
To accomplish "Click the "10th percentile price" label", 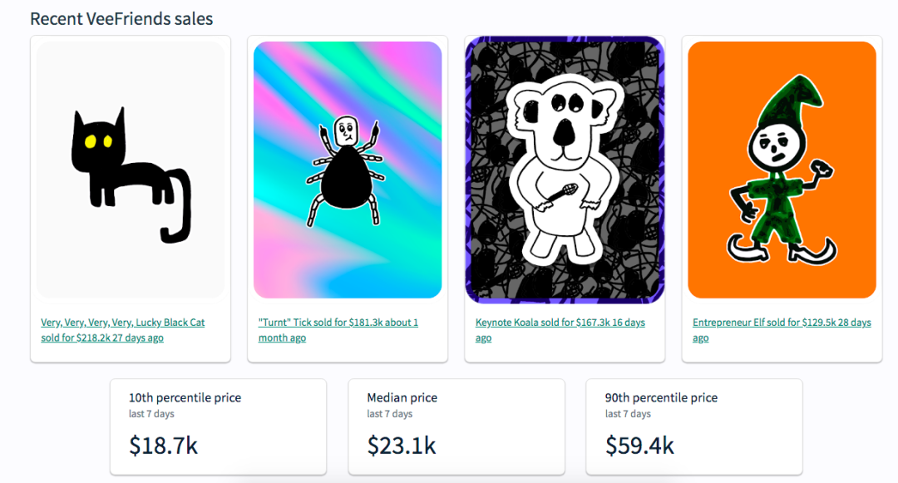I will (185, 397).
